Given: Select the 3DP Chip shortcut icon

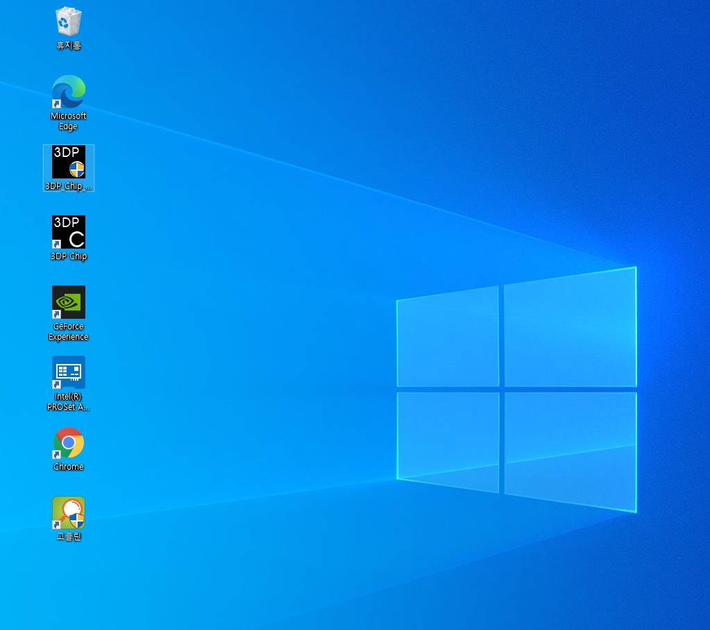Looking at the screenshot, I should 69,232.
